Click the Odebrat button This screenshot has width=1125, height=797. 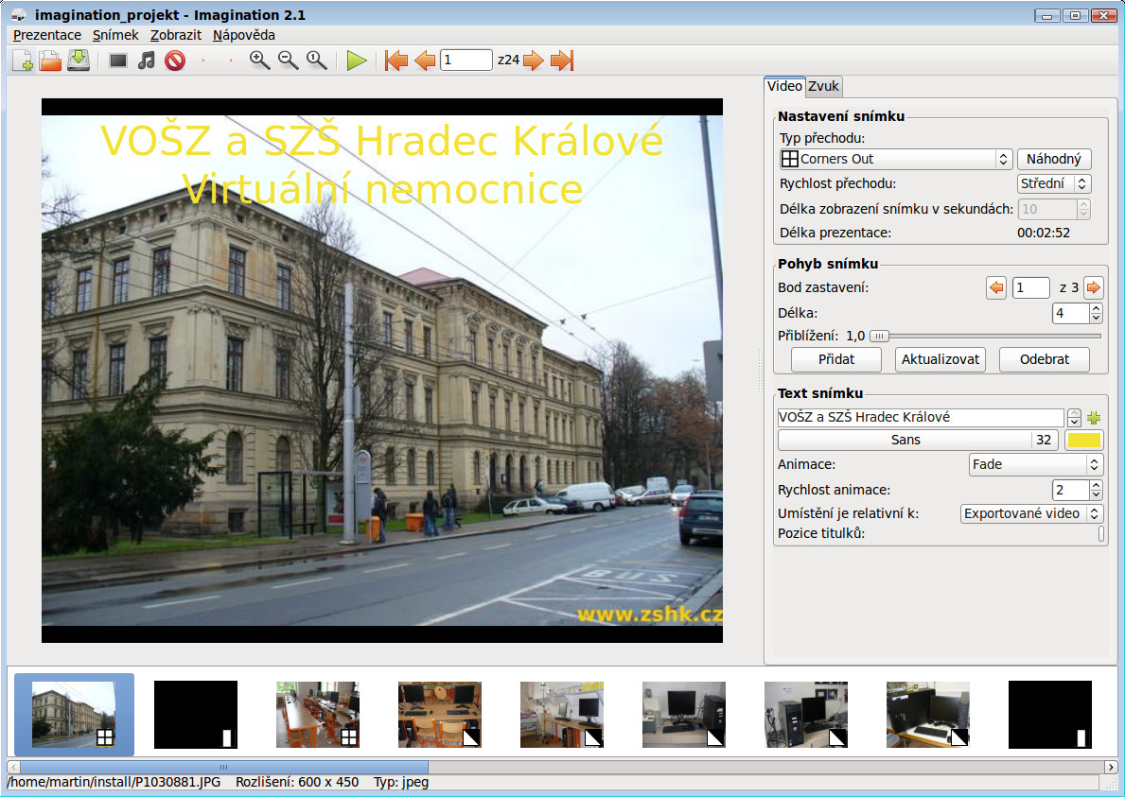[1045, 360]
